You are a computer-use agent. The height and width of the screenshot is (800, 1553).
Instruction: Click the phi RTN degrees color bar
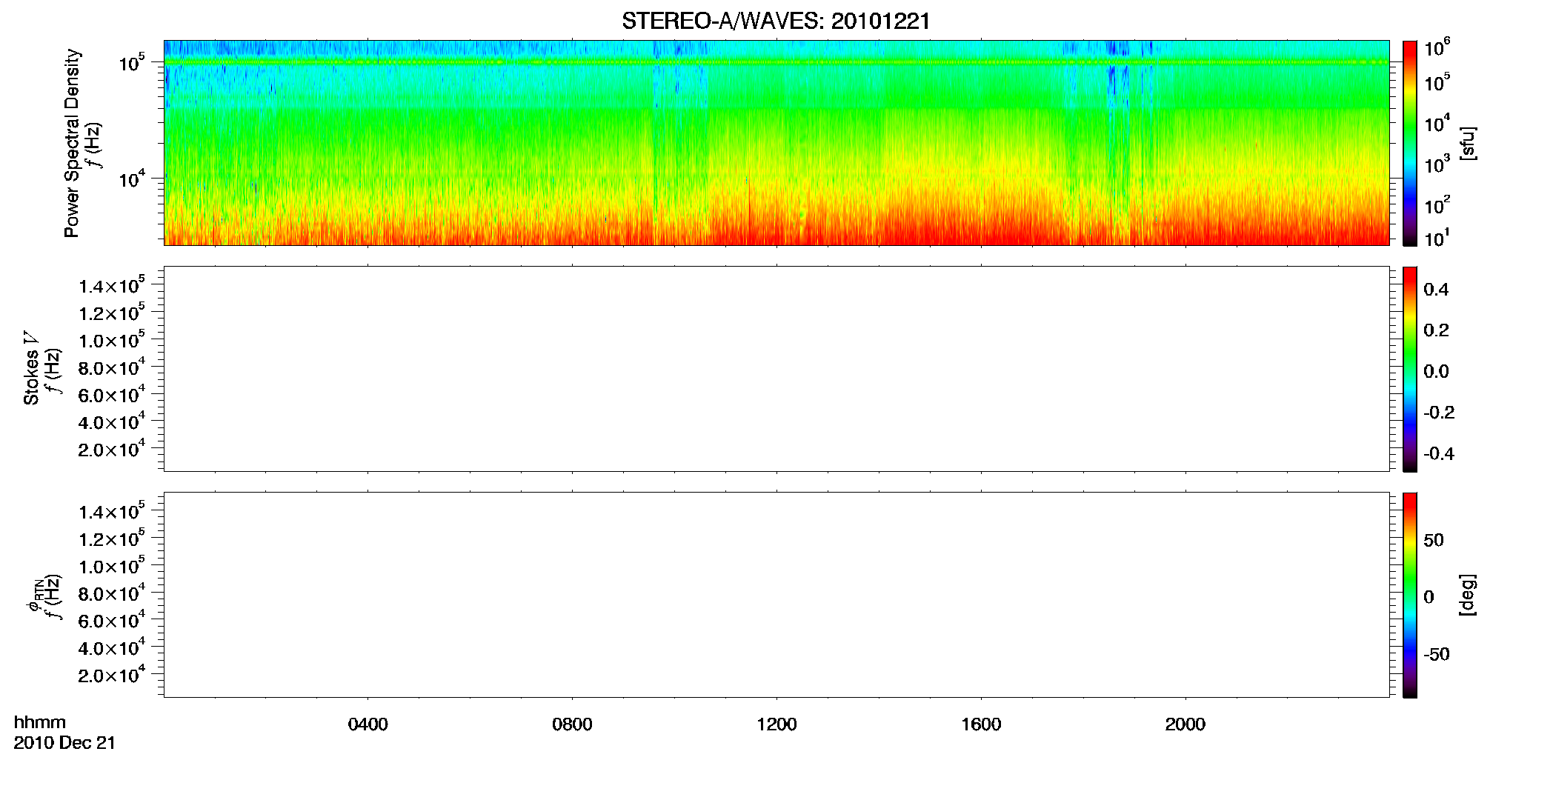coord(1410,595)
